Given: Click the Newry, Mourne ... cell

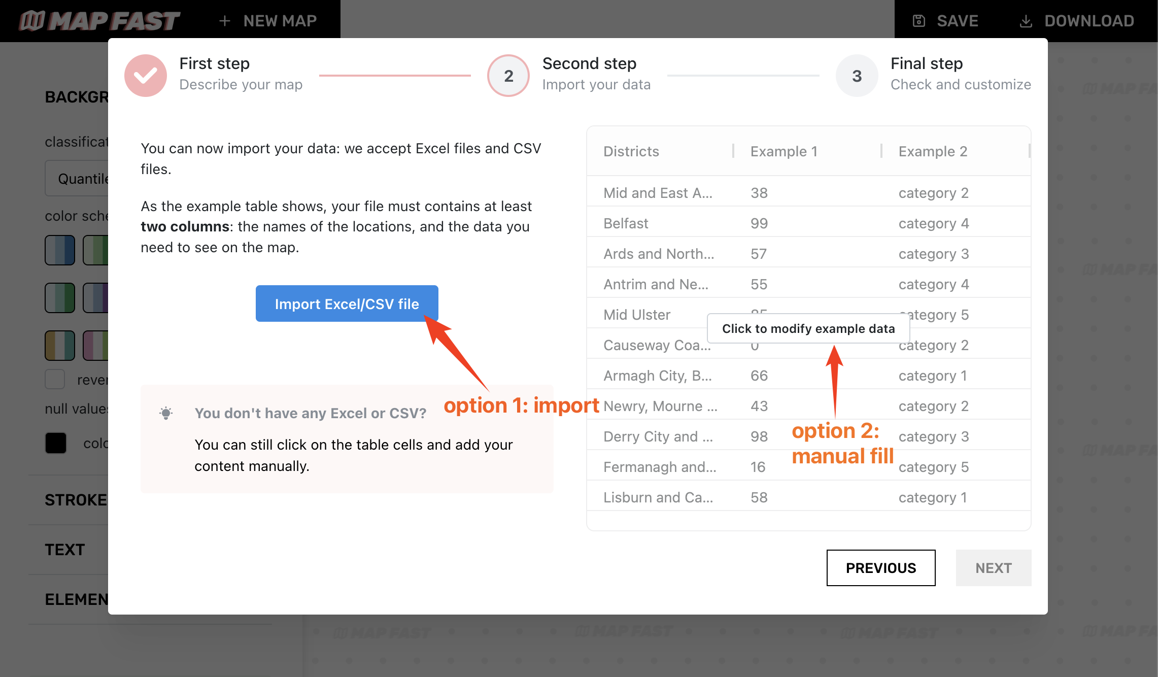Looking at the screenshot, I should coord(660,406).
